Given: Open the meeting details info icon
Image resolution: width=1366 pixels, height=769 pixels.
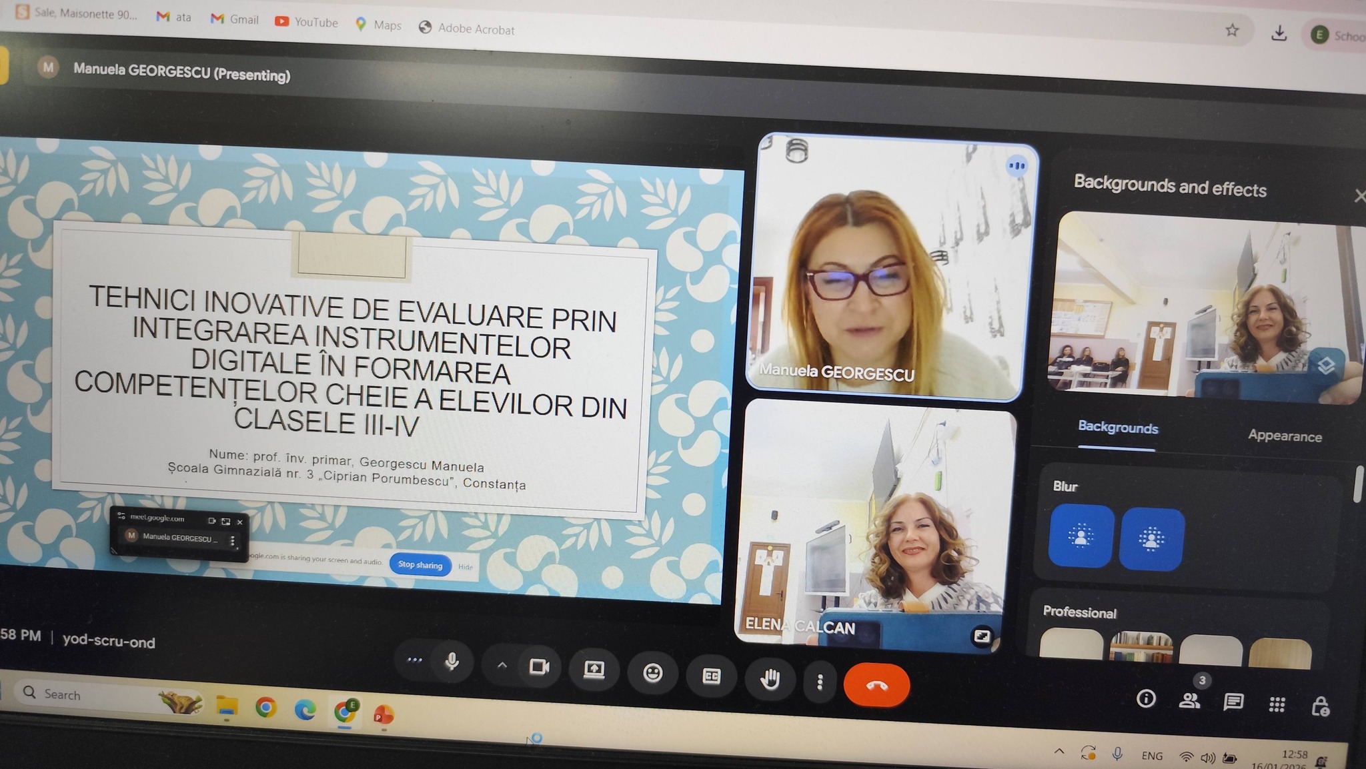Looking at the screenshot, I should click(x=1145, y=698).
